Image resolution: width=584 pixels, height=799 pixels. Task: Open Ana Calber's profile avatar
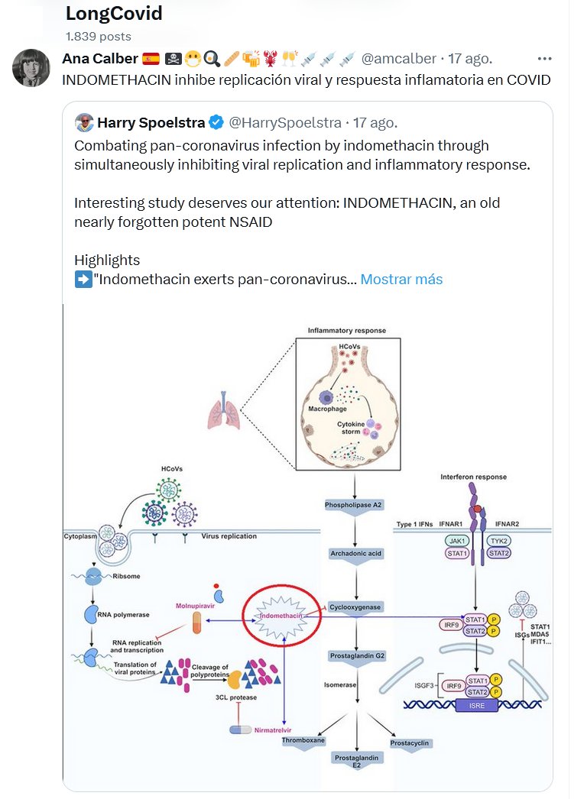pos(31,68)
